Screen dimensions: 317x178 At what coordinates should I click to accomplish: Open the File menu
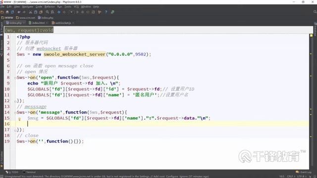pos(2,6)
